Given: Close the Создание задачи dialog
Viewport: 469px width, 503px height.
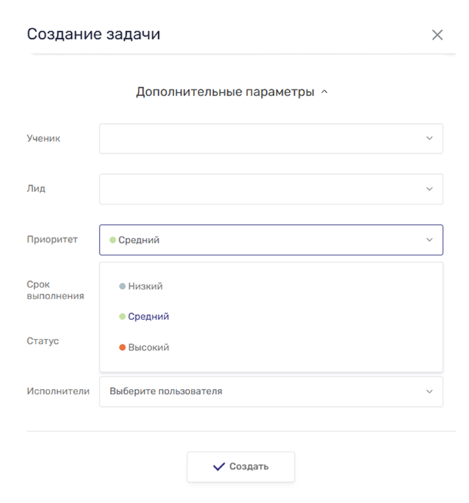Looking at the screenshot, I should 437,35.
